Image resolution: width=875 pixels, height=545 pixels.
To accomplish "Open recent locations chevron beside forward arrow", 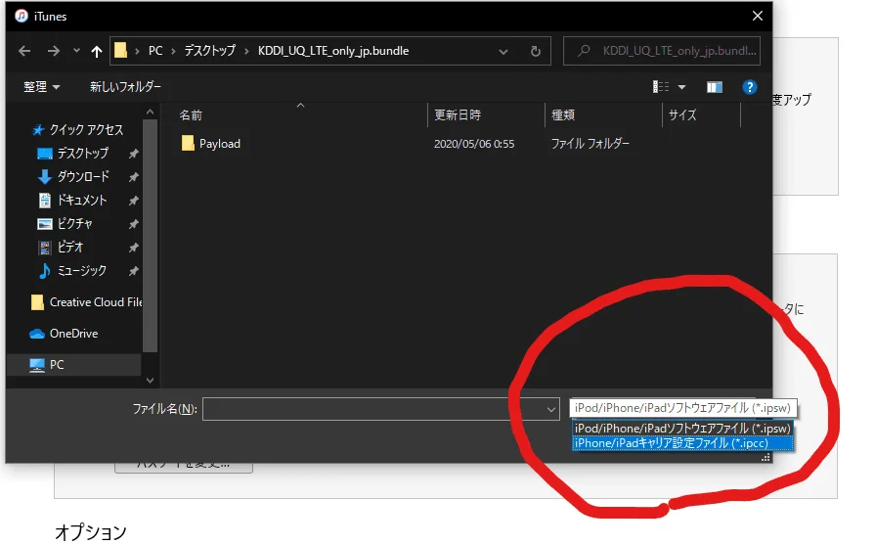I will pyautogui.click(x=76, y=51).
